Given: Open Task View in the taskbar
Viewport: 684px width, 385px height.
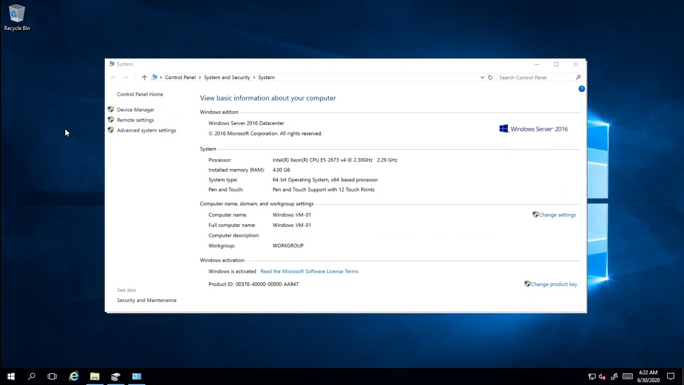Looking at the screenshot, I should 52,376.
